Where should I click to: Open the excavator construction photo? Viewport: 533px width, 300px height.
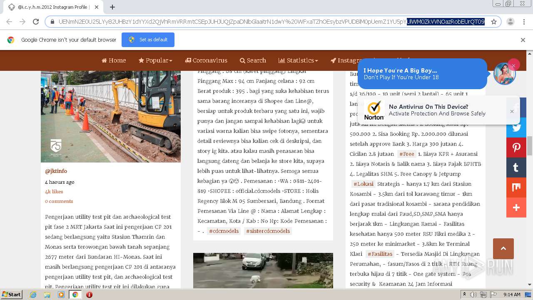point(111,117)
